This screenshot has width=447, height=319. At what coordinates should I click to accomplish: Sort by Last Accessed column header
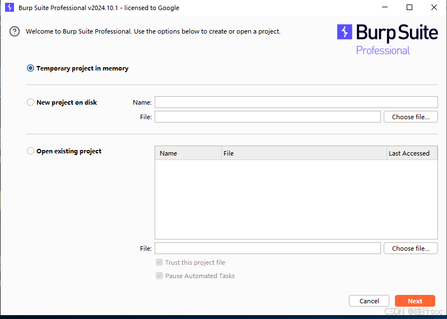pos(412,153)
